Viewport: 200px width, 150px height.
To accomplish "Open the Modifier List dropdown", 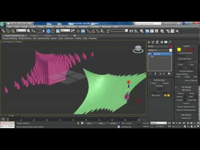I will click(160, 50).
